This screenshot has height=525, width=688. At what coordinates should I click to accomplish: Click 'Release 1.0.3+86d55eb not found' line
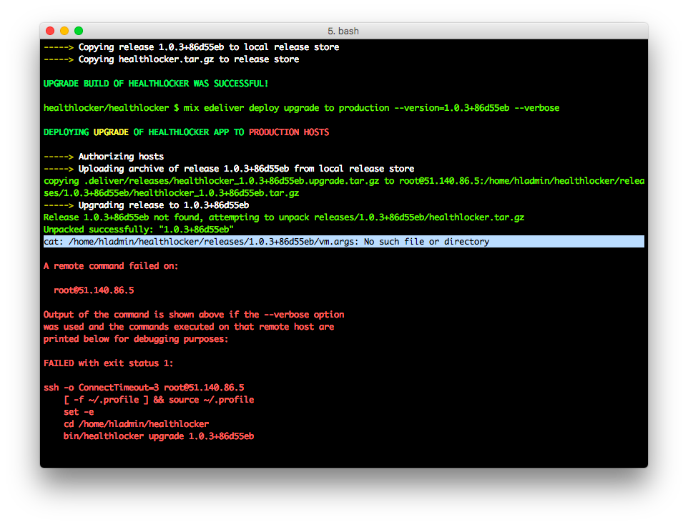(284, 217)
